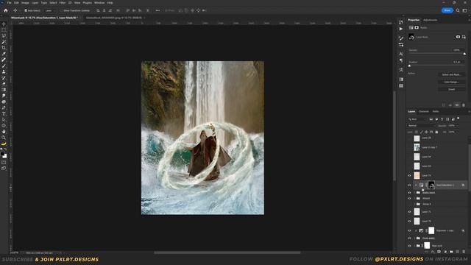
Task: Select the Pen tool
Action: (x=4, y=108)
